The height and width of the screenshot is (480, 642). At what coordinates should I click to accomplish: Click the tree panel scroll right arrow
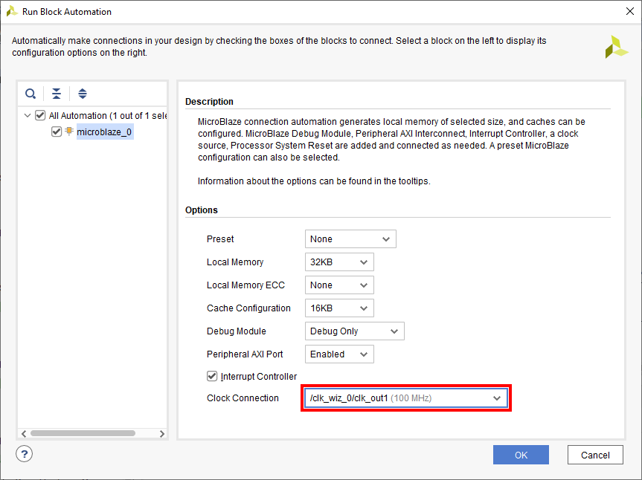coord(162,433)
